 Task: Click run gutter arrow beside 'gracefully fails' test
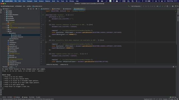43,40
